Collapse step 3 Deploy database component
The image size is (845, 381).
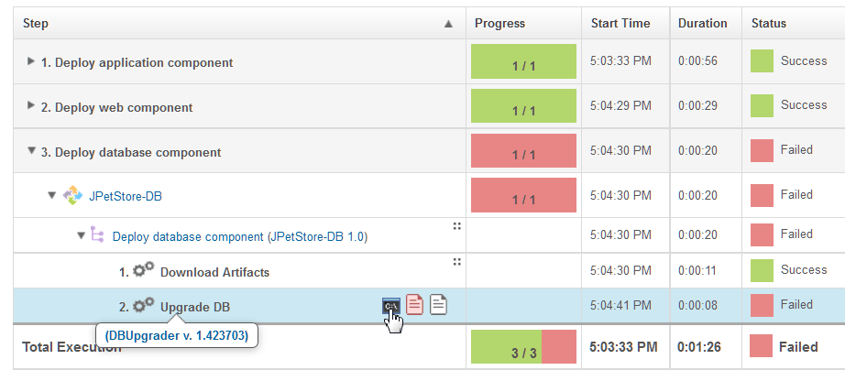31,151
